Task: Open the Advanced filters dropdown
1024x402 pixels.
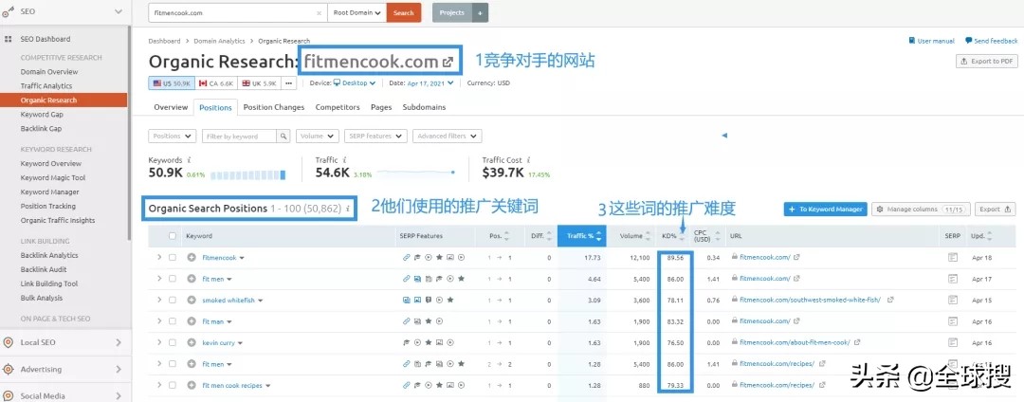Action: (447, 137)
